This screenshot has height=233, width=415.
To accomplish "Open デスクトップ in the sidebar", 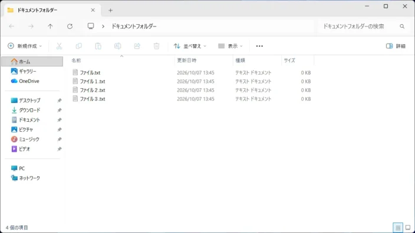I will (x=29, y=101).
